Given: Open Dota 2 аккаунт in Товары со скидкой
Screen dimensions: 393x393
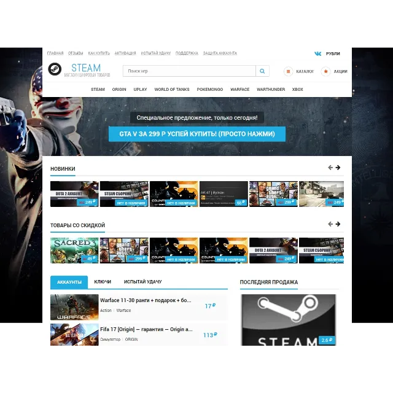Looking at the screenshot, I should [273, 251].
